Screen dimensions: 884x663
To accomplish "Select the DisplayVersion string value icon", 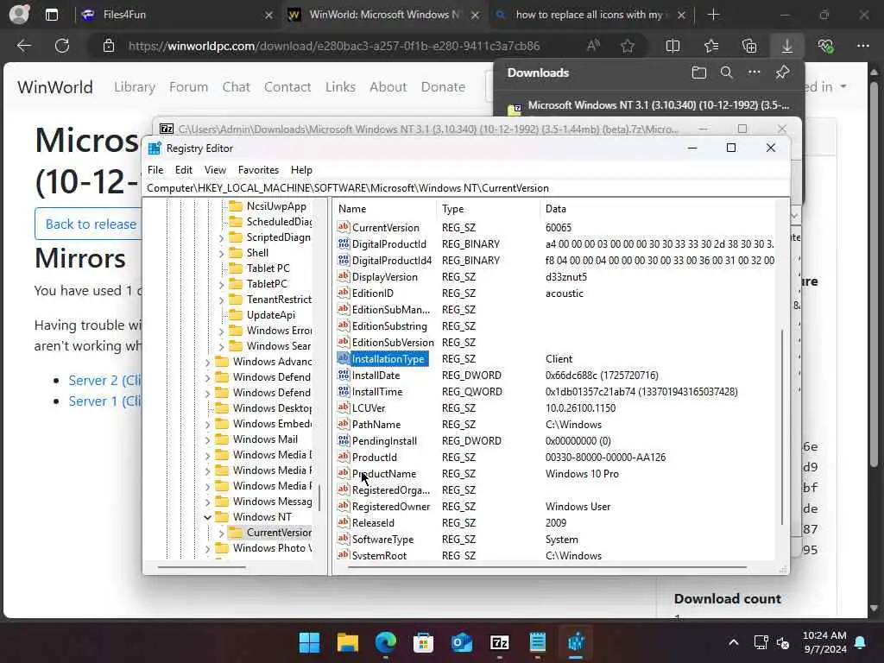I will pyautogui.click(x=344, y=276).
